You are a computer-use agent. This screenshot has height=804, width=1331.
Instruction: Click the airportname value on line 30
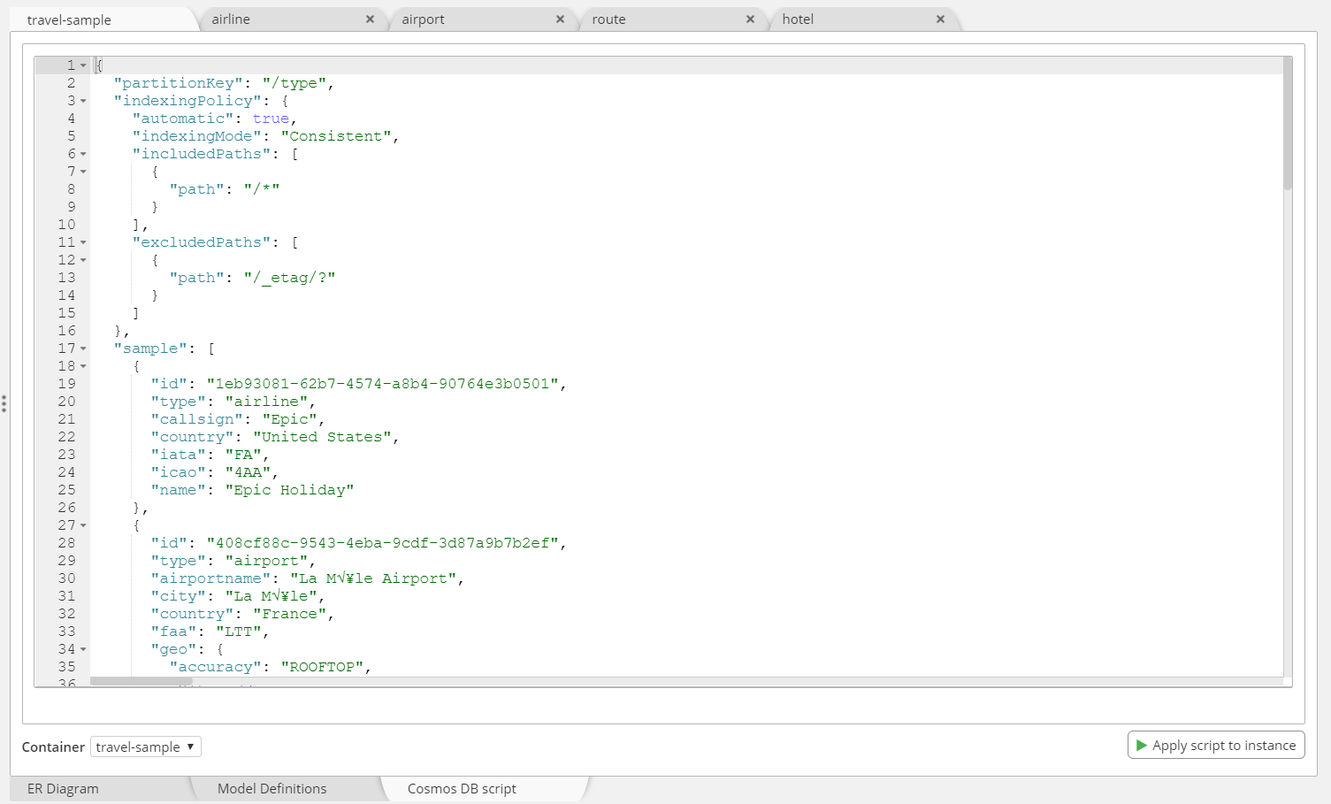(x=373, y=578)
